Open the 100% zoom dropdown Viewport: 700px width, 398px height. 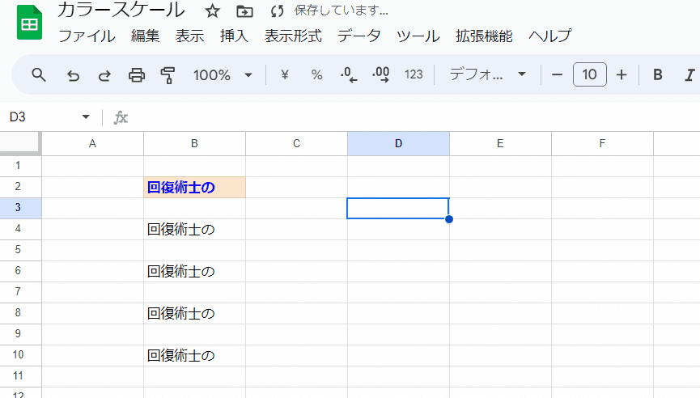[223, 75]
